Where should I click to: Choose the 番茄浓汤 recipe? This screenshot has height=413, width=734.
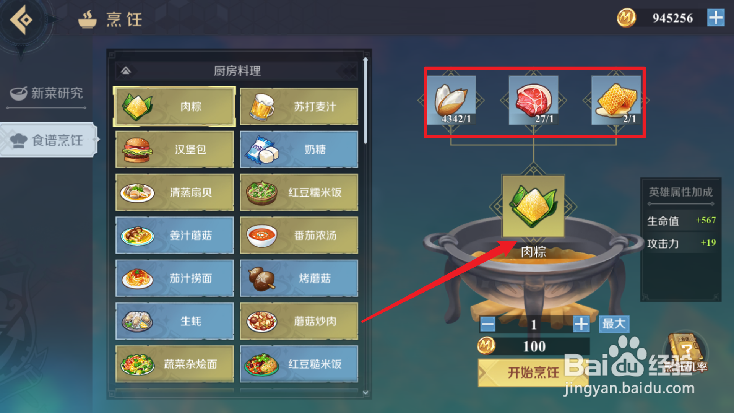click(x=299, y=235)
